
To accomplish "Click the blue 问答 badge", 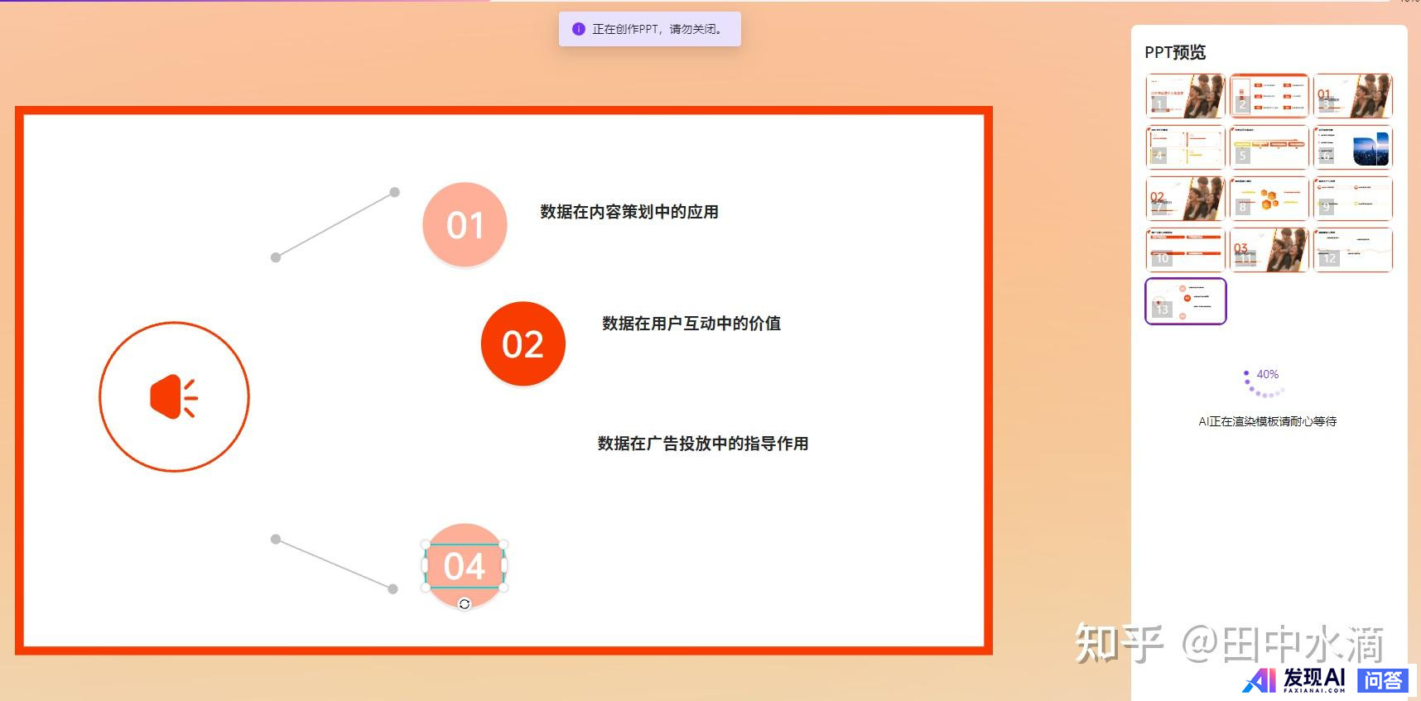I will point(1382,680).
